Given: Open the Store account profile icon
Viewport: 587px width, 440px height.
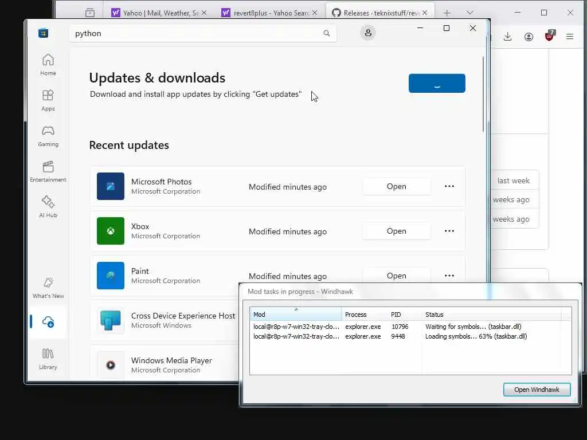Looking at the screenshot, I should 368,33.
